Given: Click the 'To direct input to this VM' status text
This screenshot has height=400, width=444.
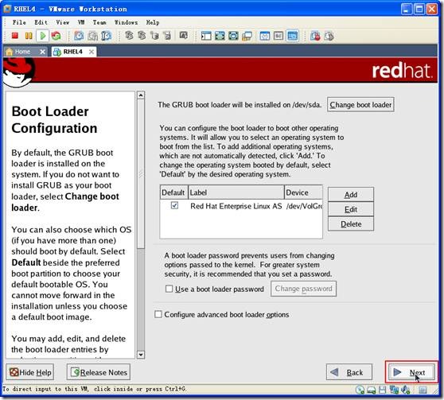Looking at the screenshot, I should (x=95, y=389).
